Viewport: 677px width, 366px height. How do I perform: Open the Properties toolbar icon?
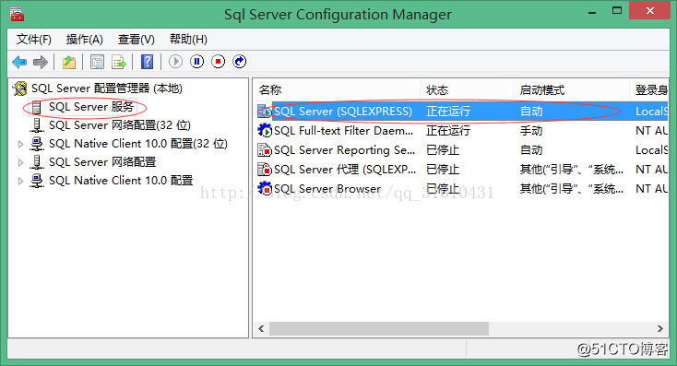click(x=97, y=62)
